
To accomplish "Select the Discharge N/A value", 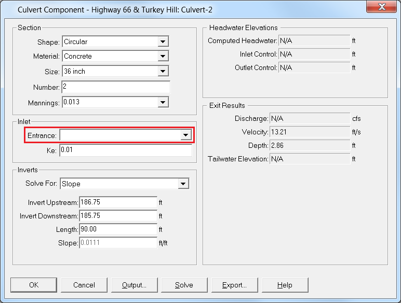I will coord(310,118).
